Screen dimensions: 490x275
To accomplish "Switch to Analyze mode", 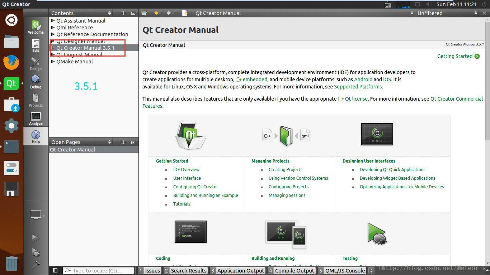I will 36,119.
